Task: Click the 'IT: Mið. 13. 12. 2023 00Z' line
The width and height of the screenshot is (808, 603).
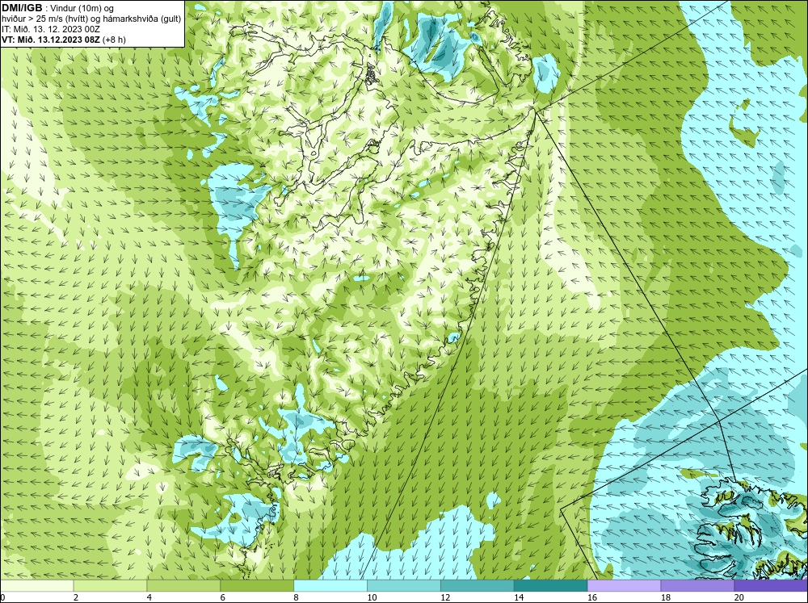Action: 51,29
